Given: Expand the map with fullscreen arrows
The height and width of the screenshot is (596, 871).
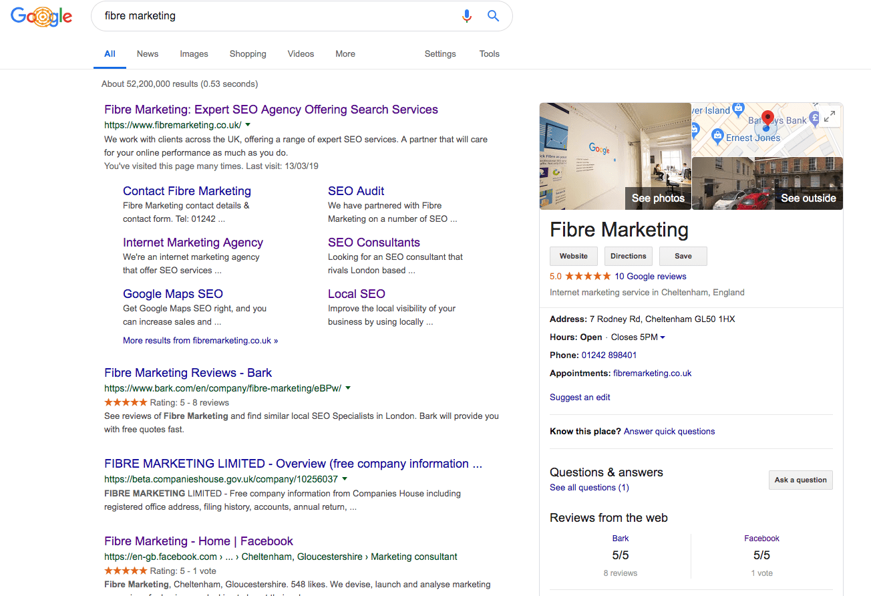Looking at the screenshot, I should (x=829, y=117).
